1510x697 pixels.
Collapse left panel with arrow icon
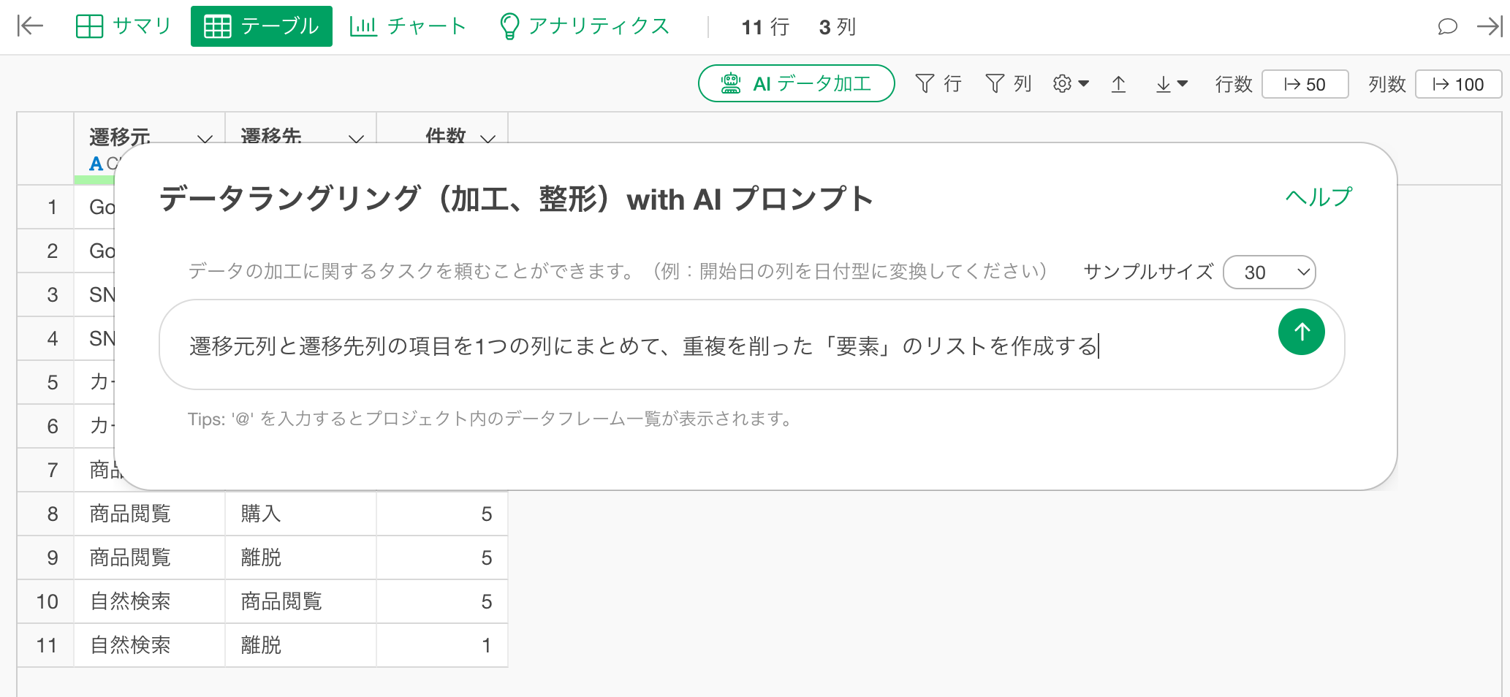[30, 26]
